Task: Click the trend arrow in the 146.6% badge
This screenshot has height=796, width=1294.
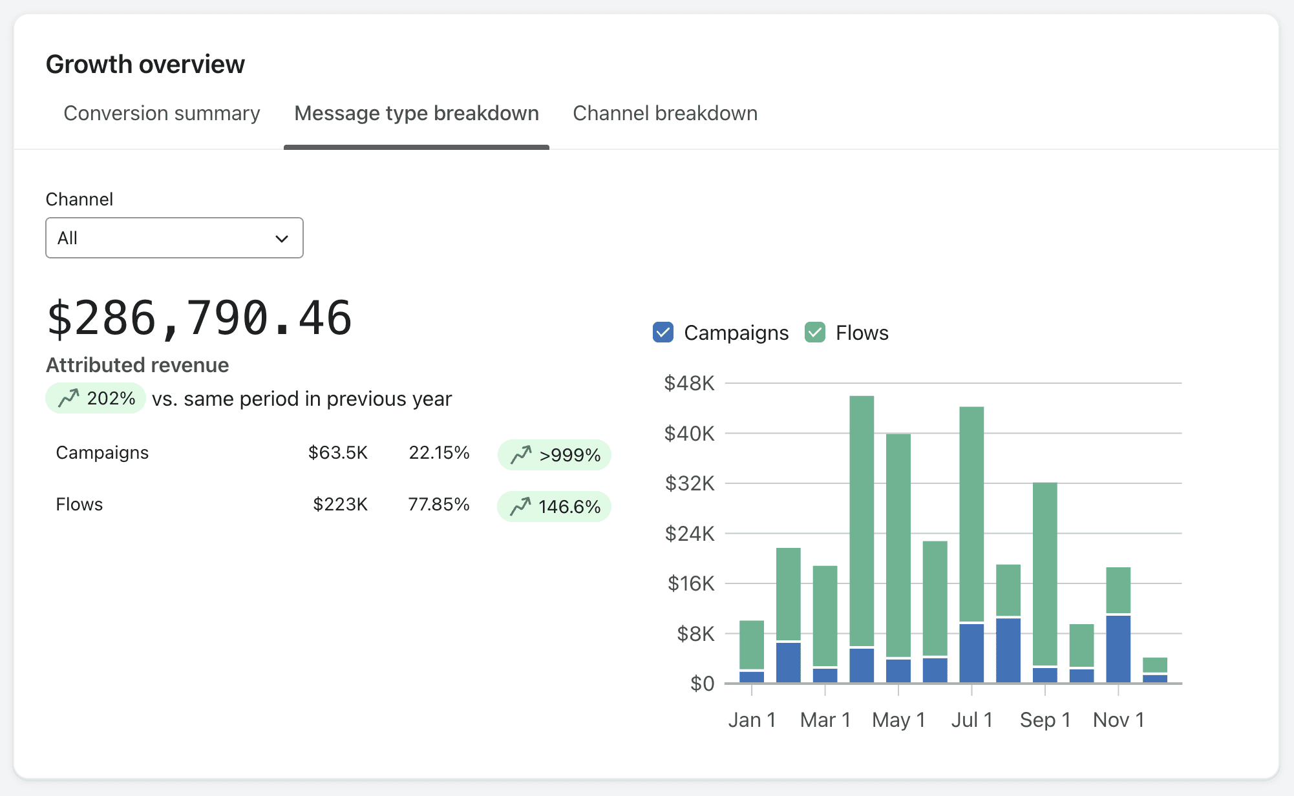Action: pos(520,507)
